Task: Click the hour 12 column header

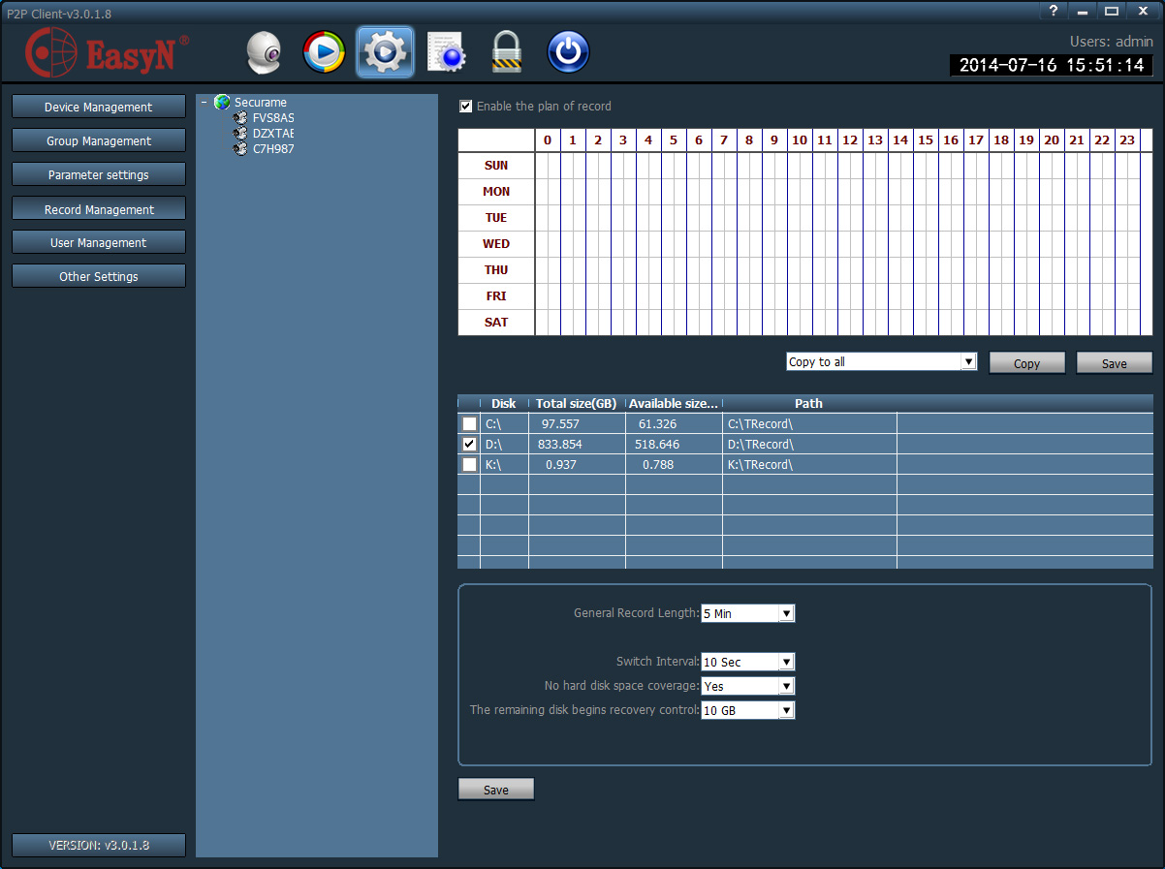Action: coord(850,140)
